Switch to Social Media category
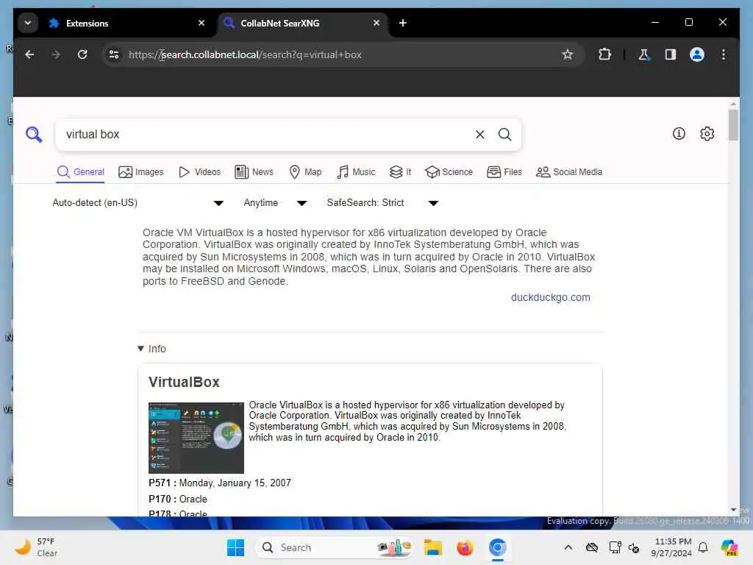Viewport: 753px width, 565px height. pos(569,172)
